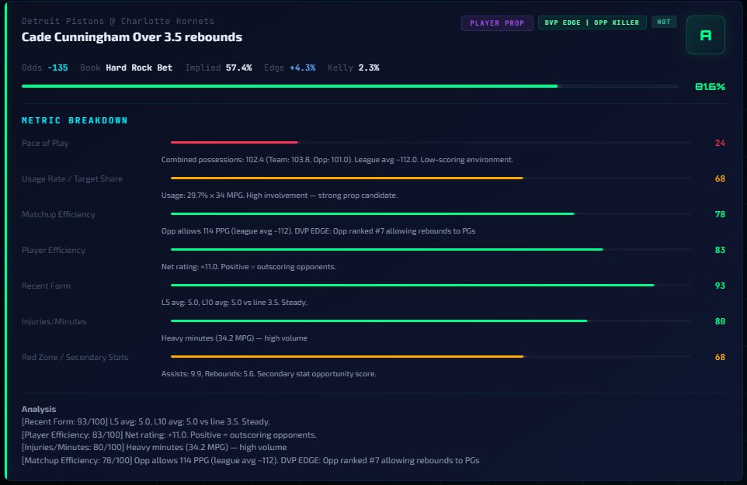This screenshot has height=485, width=747.
Task: Click the Player Efficiency score 83
Action: coord(720,250)
